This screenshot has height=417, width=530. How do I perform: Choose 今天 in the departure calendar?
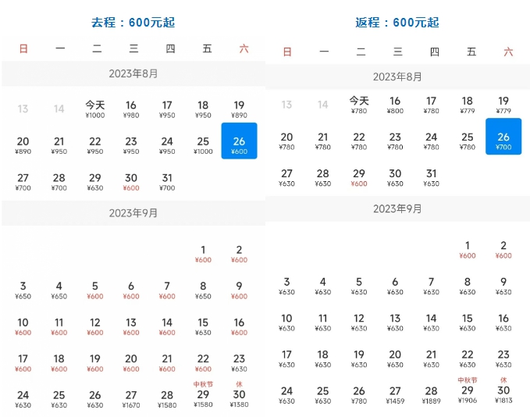click(x=95, y=109)
